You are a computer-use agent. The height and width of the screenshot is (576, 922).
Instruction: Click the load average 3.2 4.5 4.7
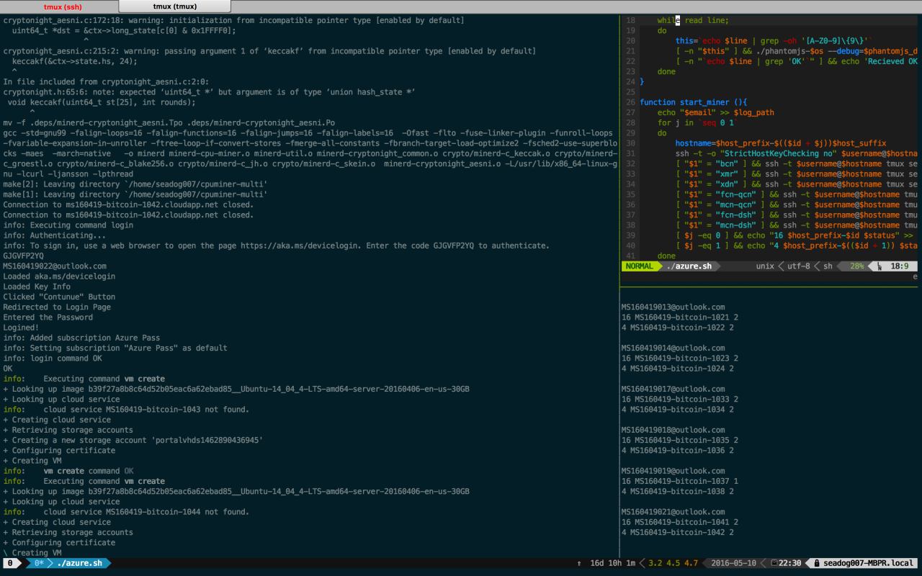pos(673,563)
